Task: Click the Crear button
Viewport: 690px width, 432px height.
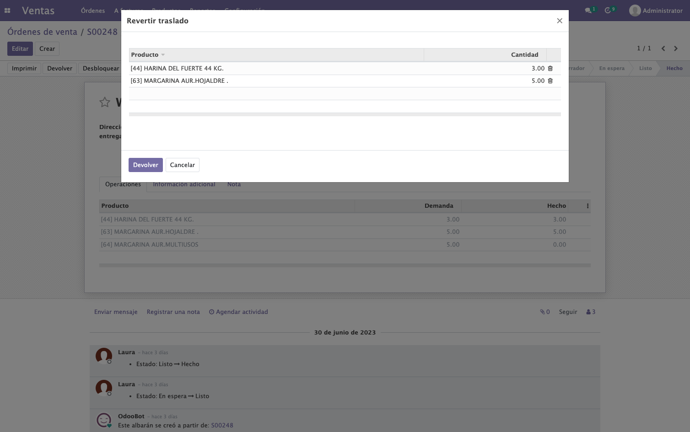Action: (47, 49)
